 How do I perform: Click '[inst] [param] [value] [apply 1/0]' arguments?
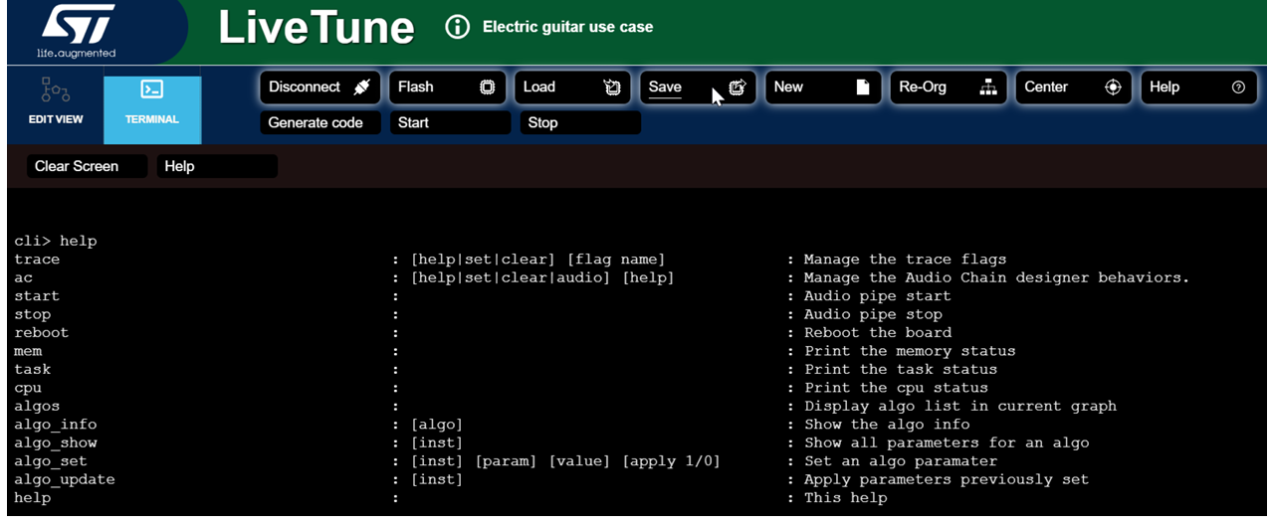565,461
